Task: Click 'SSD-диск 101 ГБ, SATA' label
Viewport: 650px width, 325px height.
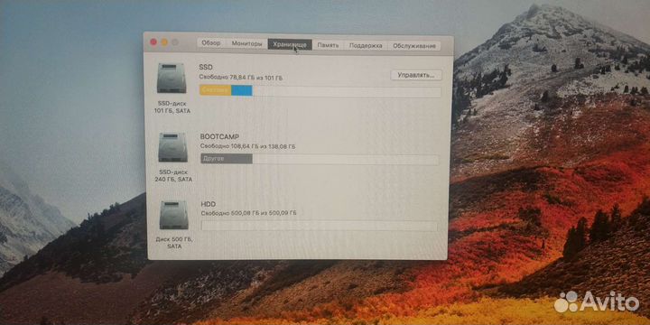Action: (172, 107)
